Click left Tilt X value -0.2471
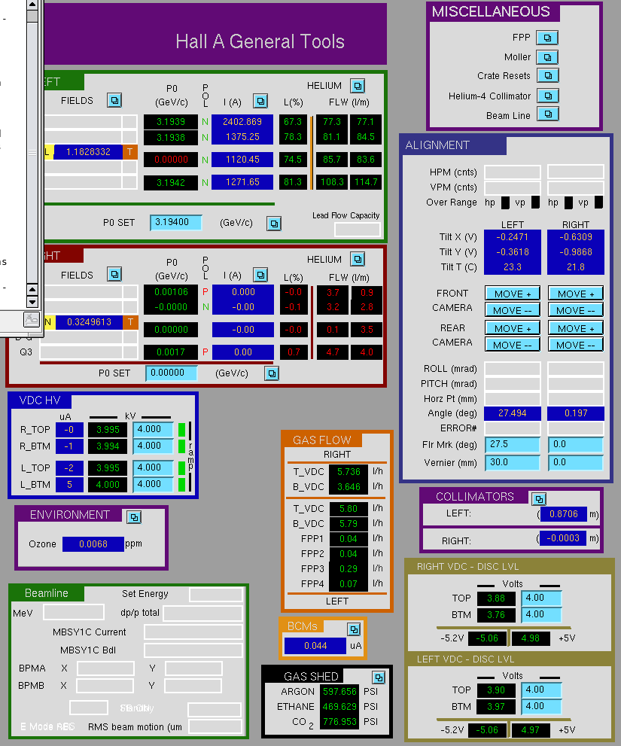 click(513, 237)
